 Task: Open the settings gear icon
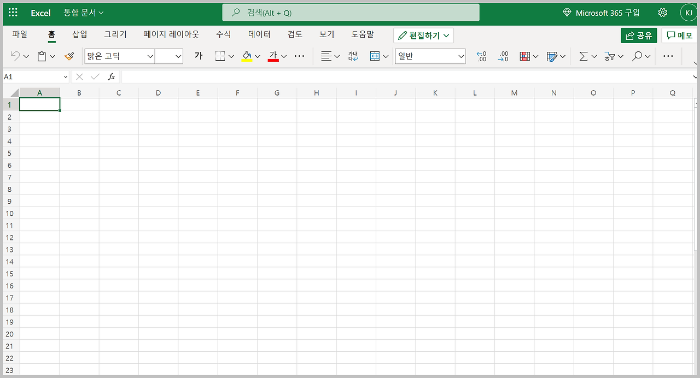tap(663, 13)
